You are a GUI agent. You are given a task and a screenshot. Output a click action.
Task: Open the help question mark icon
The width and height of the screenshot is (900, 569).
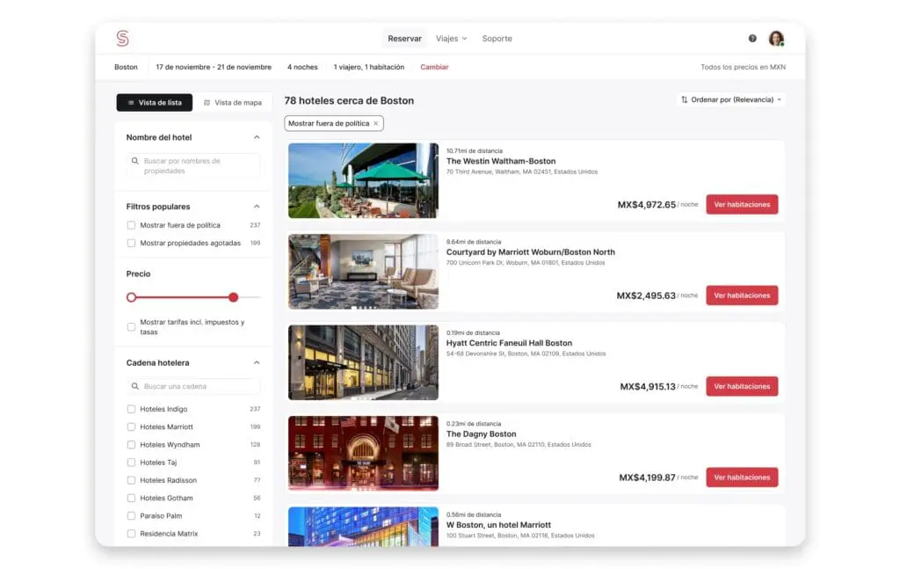click(x=752, y=39)
